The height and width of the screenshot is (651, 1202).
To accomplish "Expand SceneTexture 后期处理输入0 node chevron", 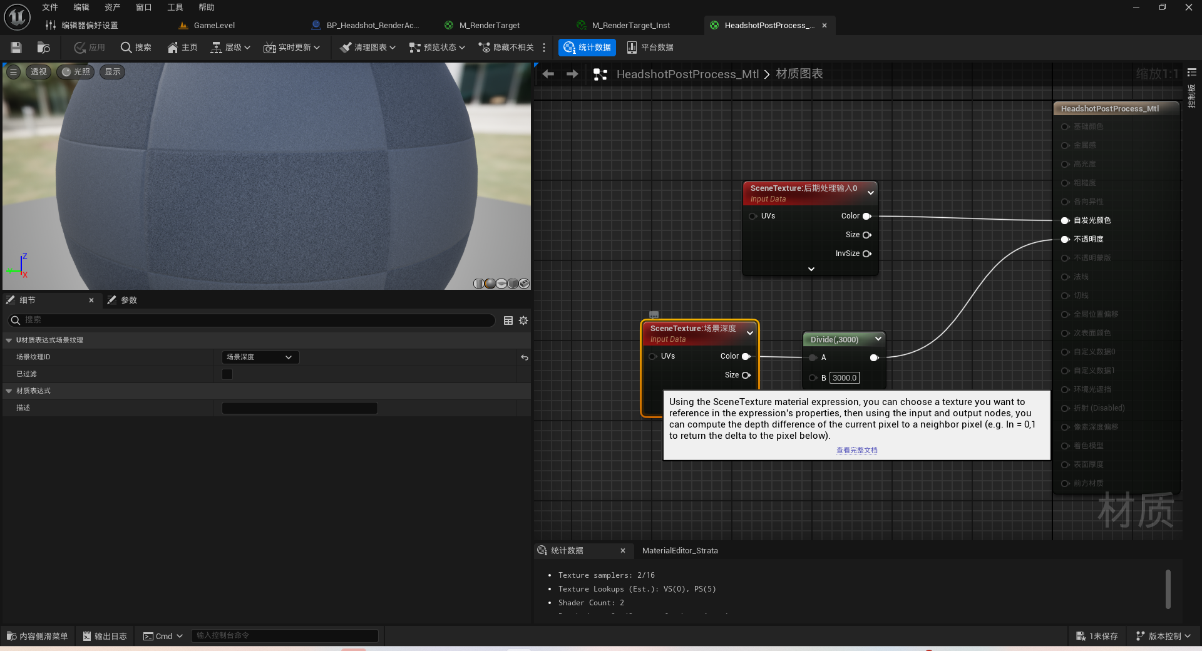I will point(871,193).
